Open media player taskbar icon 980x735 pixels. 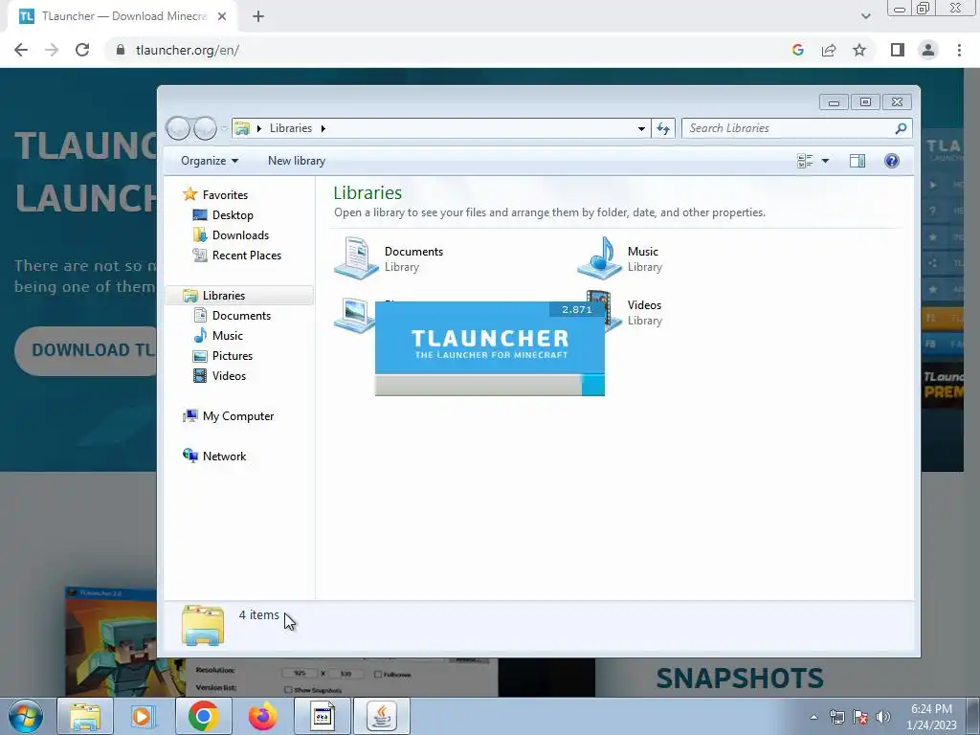(x=144, y=716)
